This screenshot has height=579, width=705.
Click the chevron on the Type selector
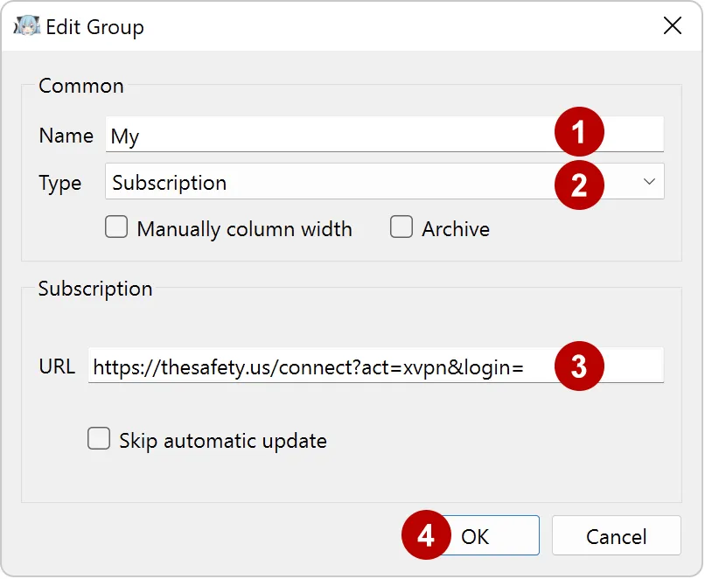click(x=648, y=182)
